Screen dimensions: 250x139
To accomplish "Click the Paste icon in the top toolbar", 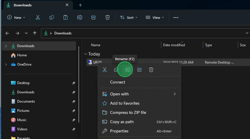I will 65,17.
